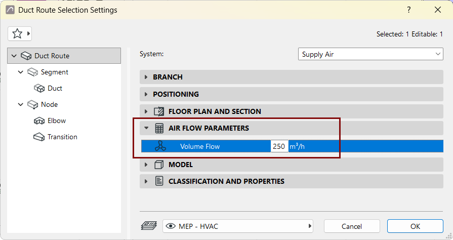Click the Node tree icon
This screenshot has width=453, height=240.
[x=32, y=104]
